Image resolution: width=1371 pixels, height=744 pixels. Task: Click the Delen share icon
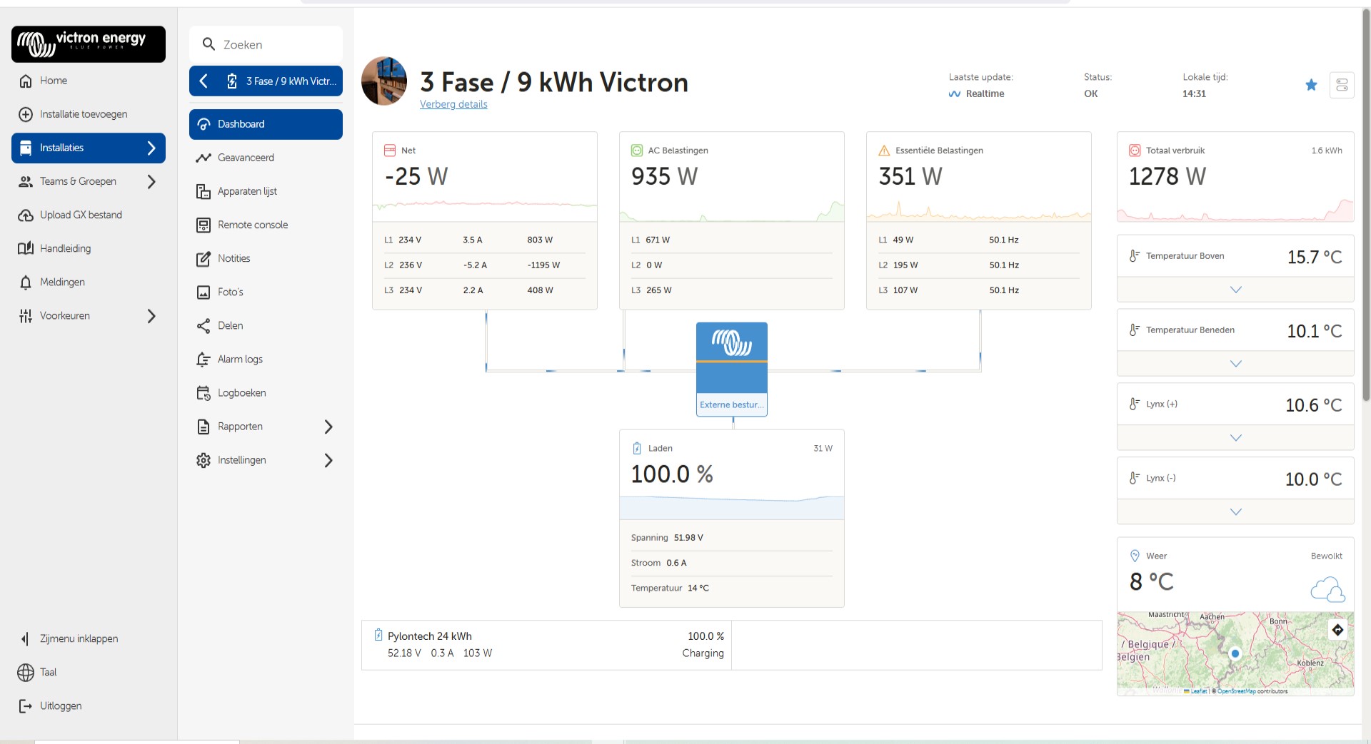[204, 326]
